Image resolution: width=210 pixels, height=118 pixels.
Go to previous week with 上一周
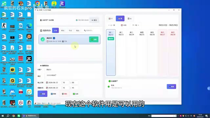click(x=112, y=25)
